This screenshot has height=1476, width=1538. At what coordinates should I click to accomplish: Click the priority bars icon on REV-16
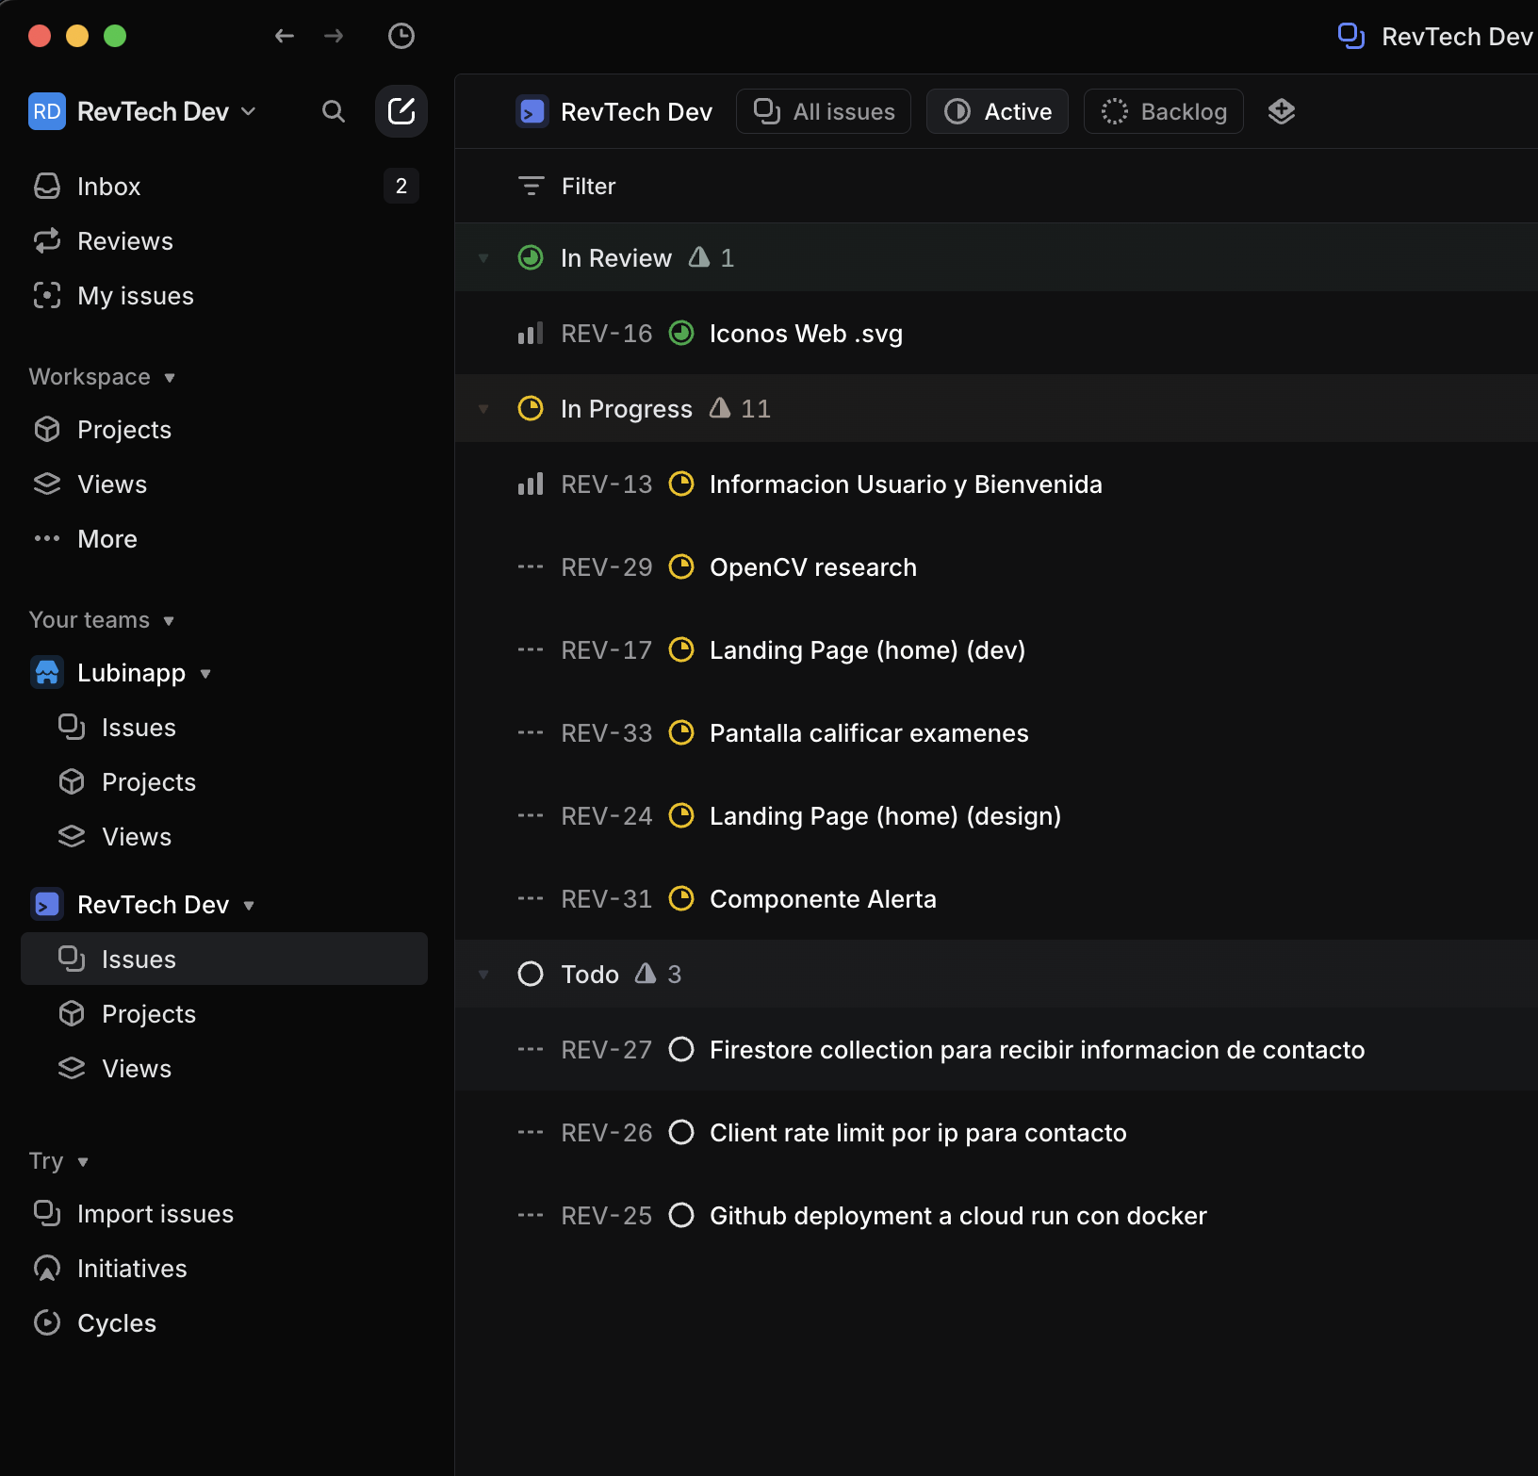[531, 334]
